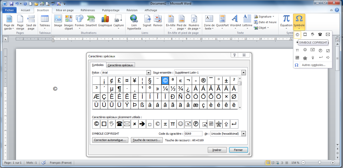Click the dialog's question mark help button

coord(234,55)
